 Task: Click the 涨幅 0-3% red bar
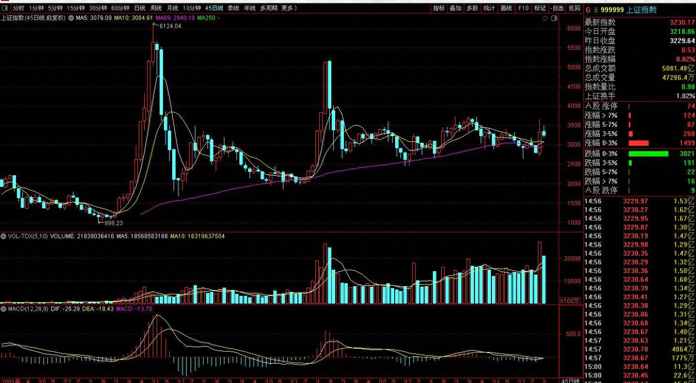[638, 143]
